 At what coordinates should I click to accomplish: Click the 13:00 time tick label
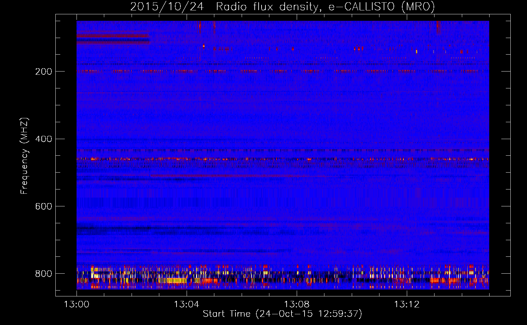[x=77, y=305]
